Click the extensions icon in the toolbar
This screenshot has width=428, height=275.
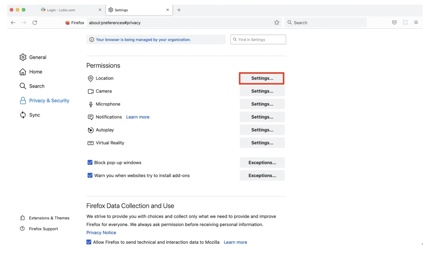pyautogui.click(x=405, y=23)
